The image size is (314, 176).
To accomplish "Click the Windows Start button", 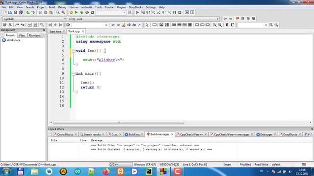I will click(6, 172).
